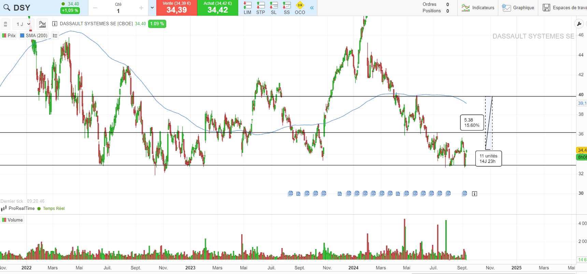Select the OCO order icon
587x274 pixels.
pyautogui.click(x=300, y=7)
